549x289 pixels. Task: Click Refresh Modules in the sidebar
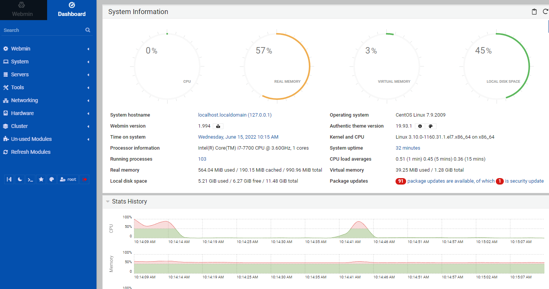coord(30,152)
